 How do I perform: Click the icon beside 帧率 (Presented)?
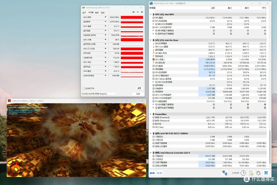point(153,117)
